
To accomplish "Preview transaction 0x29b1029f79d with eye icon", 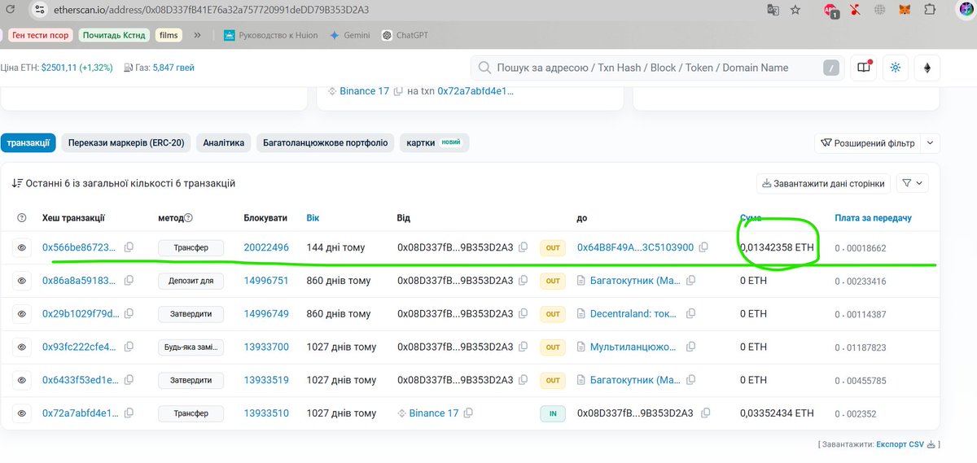I will [x=22, y=314].
